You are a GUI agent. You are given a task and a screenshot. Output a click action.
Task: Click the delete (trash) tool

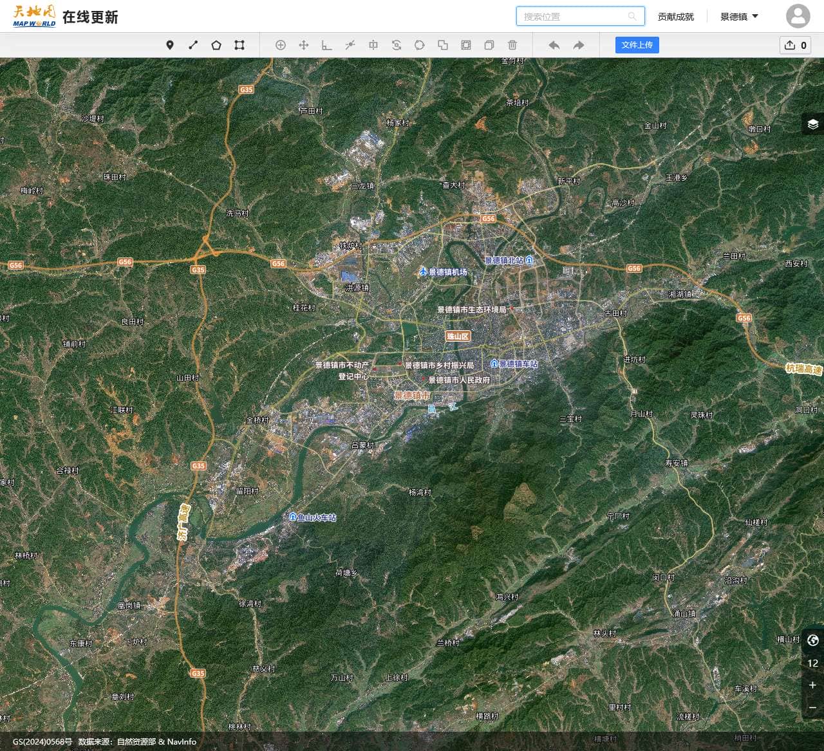(512, 45)
